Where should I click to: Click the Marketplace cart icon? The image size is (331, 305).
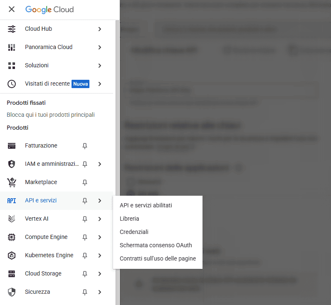(12, 182)
